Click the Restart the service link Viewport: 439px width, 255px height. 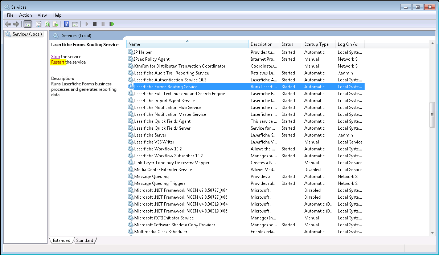pyautogui.click(x=58, y=62)
